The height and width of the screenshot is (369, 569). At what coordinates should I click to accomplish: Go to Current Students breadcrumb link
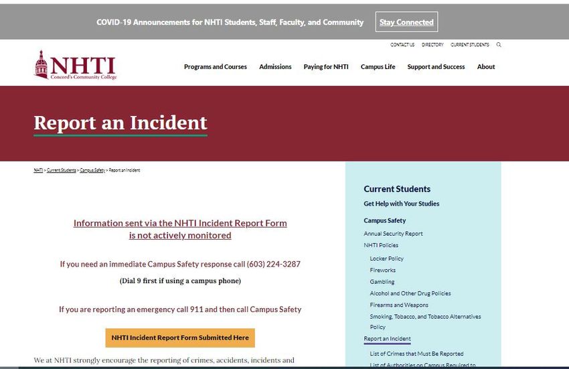[x=62, y=170]
